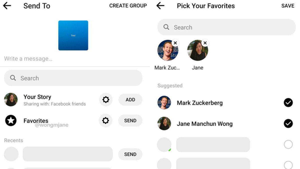Image resolution: width=300 pixels, height=169 pixels.
Task: Tap the blue Test image thumbnail
Action: [x=73, y=35]
